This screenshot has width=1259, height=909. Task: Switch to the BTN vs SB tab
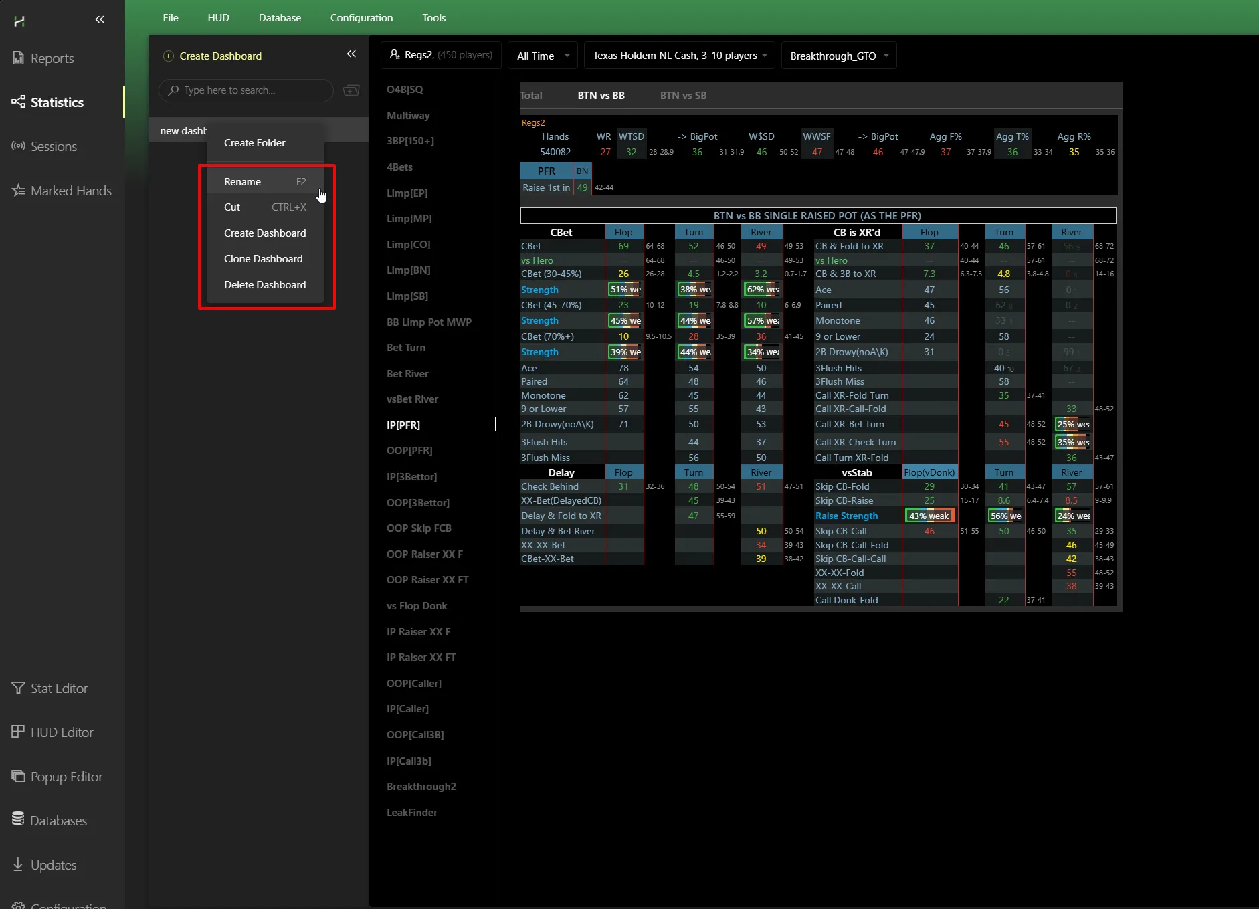(683, 96)
